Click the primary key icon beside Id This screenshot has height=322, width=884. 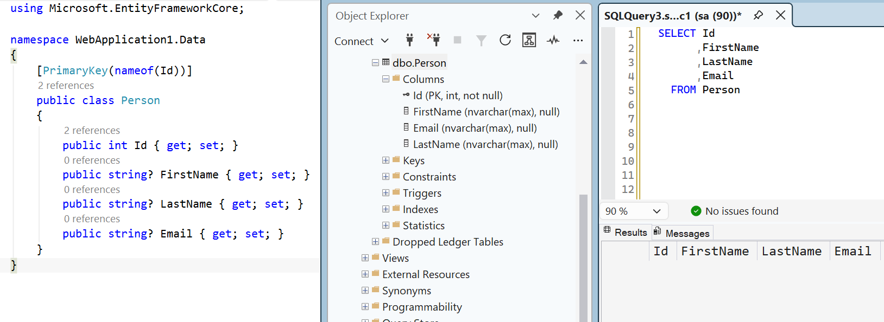coord(406,95)
